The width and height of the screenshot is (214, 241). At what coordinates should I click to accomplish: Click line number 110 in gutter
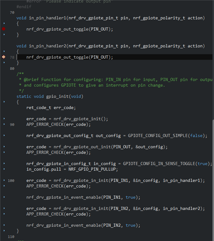[11, 237]
